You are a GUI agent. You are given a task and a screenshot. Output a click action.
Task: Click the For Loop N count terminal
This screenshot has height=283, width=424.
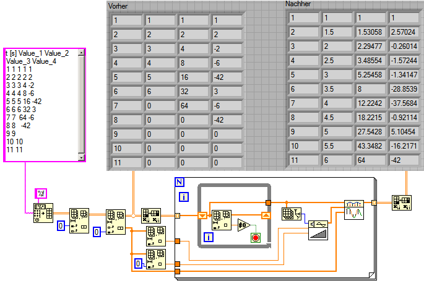(180, 182)
